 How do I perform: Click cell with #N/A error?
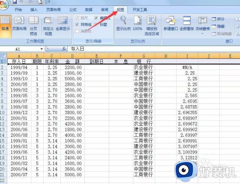tap(187, 67)
